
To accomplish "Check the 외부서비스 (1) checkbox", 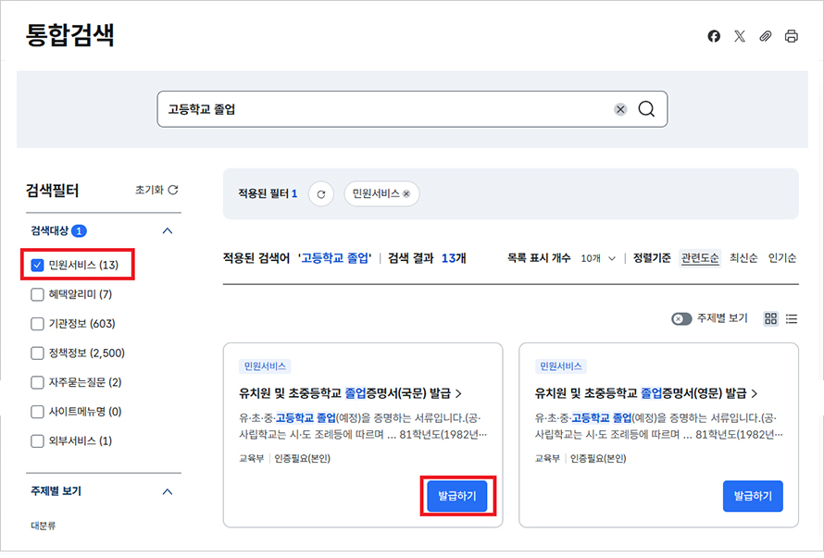I will point(37,440).
